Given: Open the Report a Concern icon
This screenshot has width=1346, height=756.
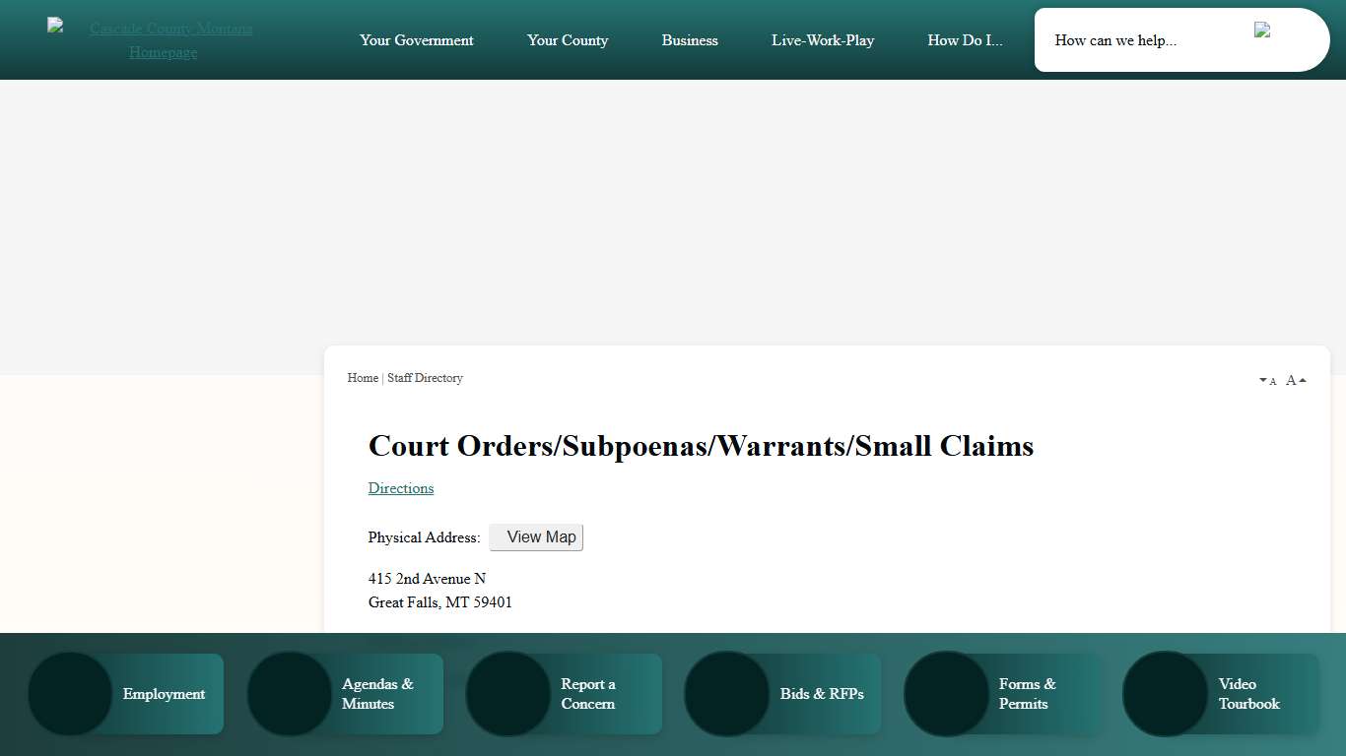Looking at the screenshot, I should click(507, 693).
